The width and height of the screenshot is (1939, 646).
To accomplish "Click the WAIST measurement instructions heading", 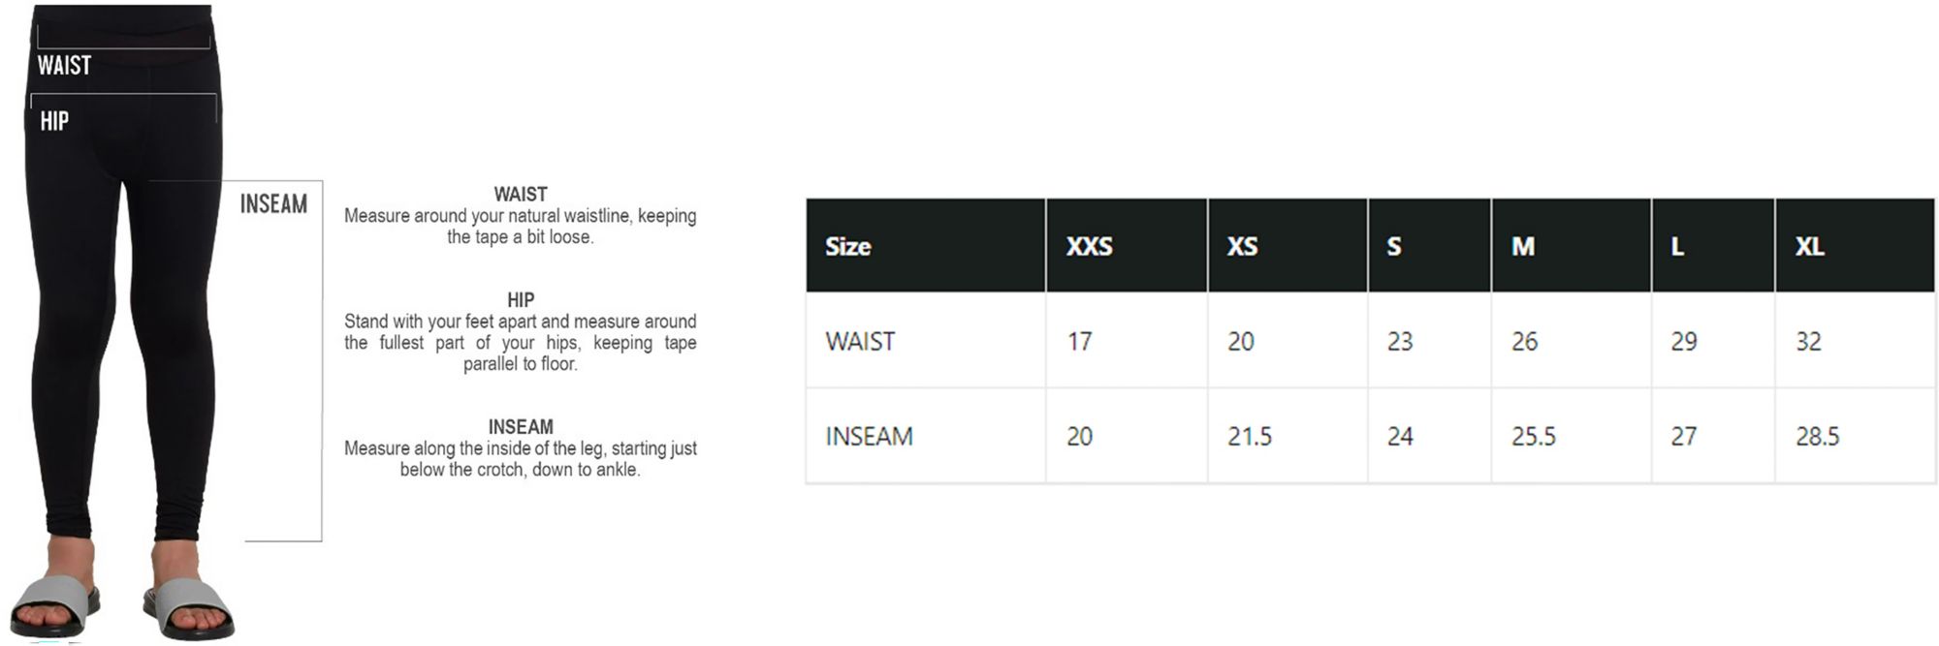I will (521, 195).
